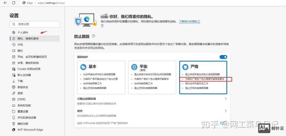Click the 关于 Microsoft Edge logo icon
Image resolution: width=286 pixels, height=136 pixels.
click(x=14, y=130)
